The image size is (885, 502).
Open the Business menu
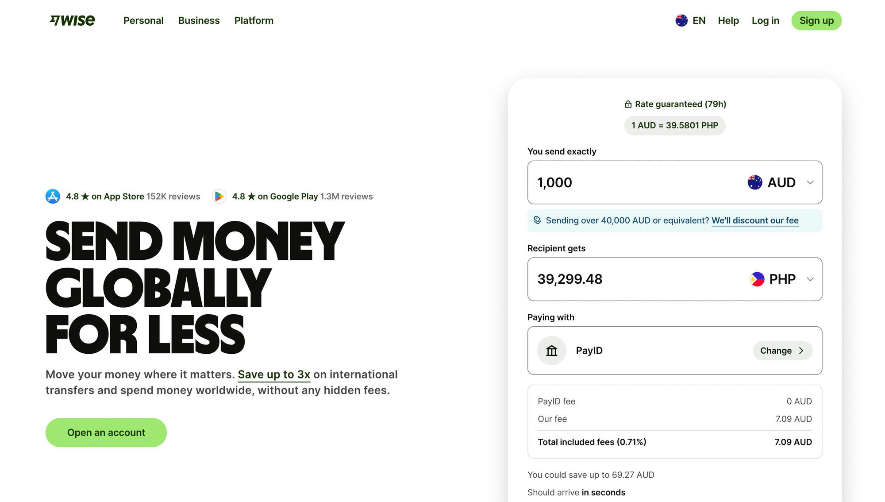point(199,20)
